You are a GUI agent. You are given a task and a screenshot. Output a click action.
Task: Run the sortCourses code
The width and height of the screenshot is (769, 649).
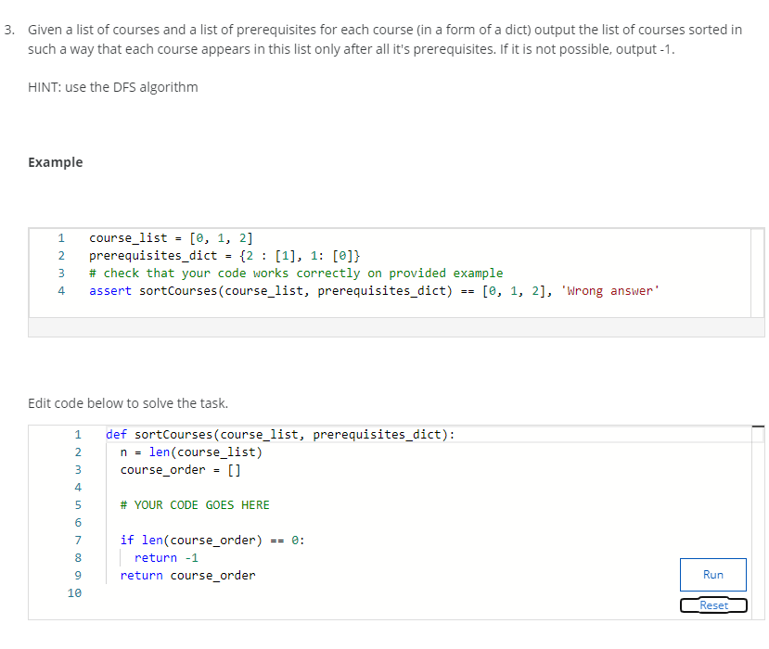tap(712, 575)
